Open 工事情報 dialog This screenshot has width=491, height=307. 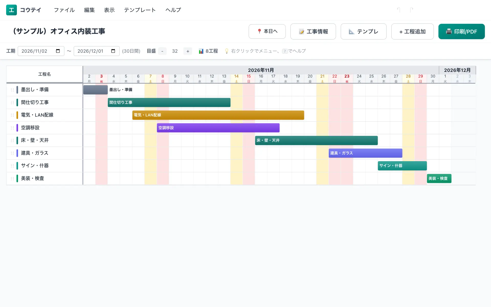pyautogui.click(x=313, y=31)
